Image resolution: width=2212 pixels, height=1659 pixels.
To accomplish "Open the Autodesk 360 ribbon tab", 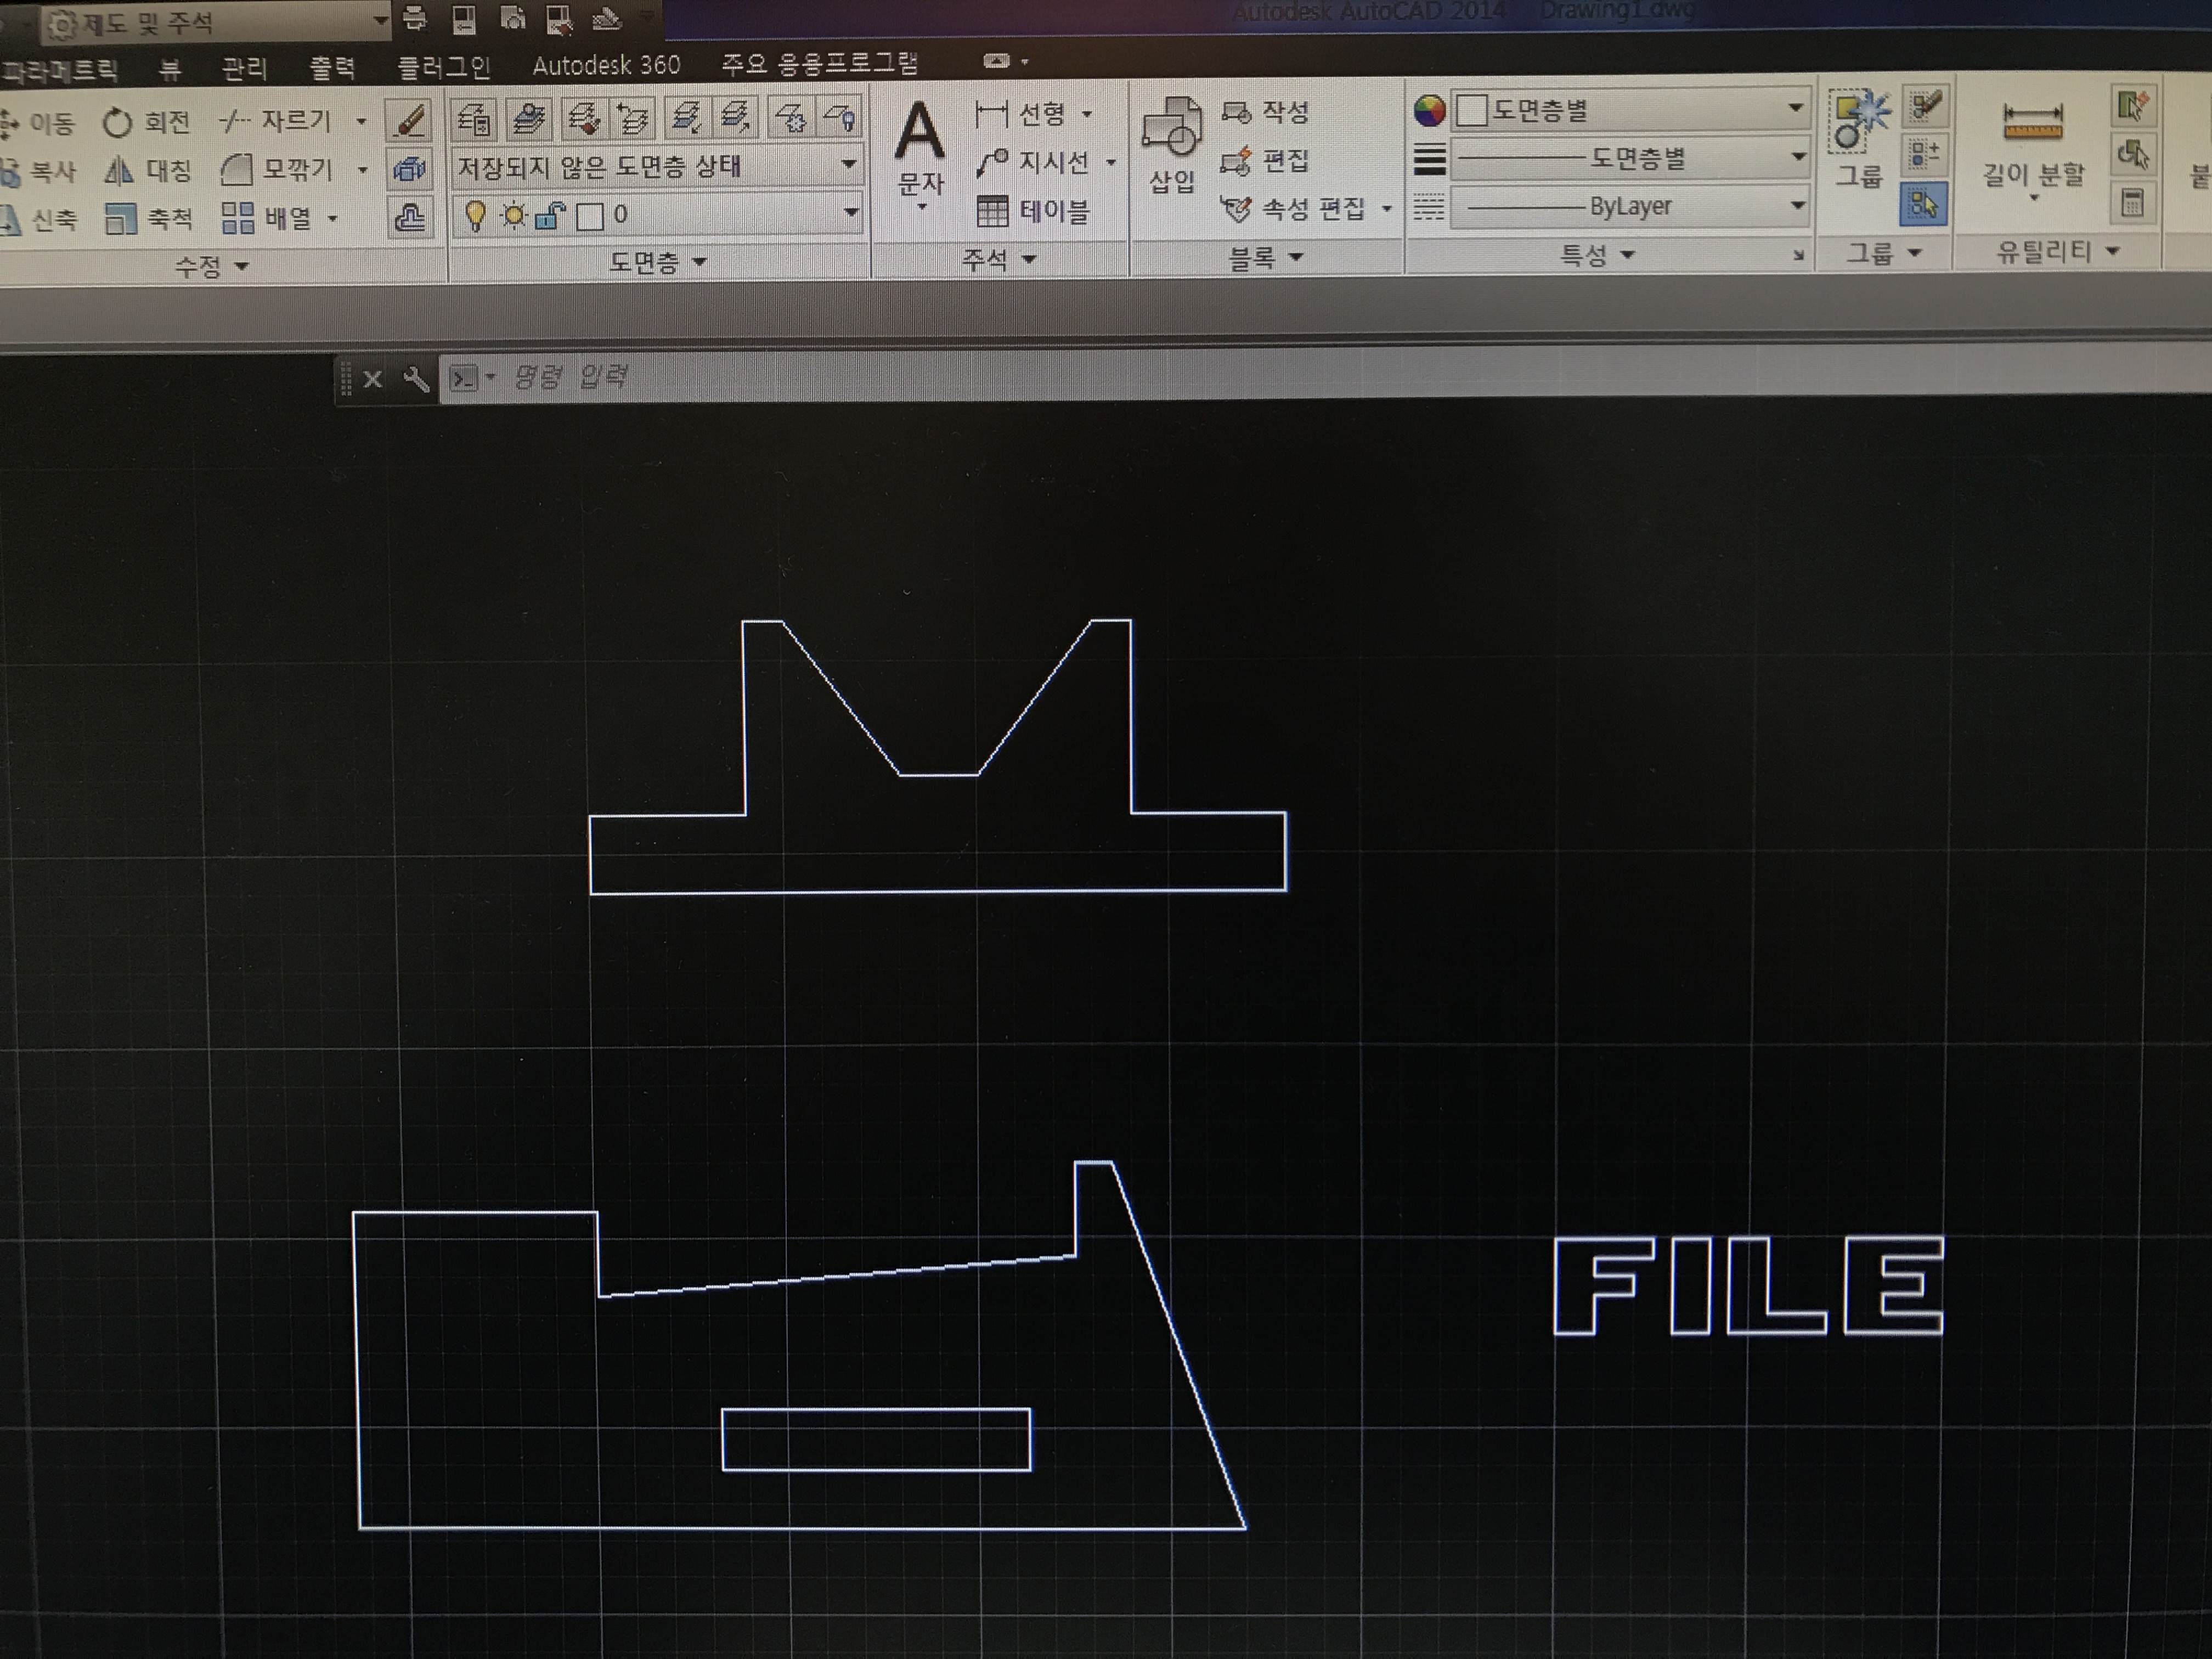I will 606,66.
